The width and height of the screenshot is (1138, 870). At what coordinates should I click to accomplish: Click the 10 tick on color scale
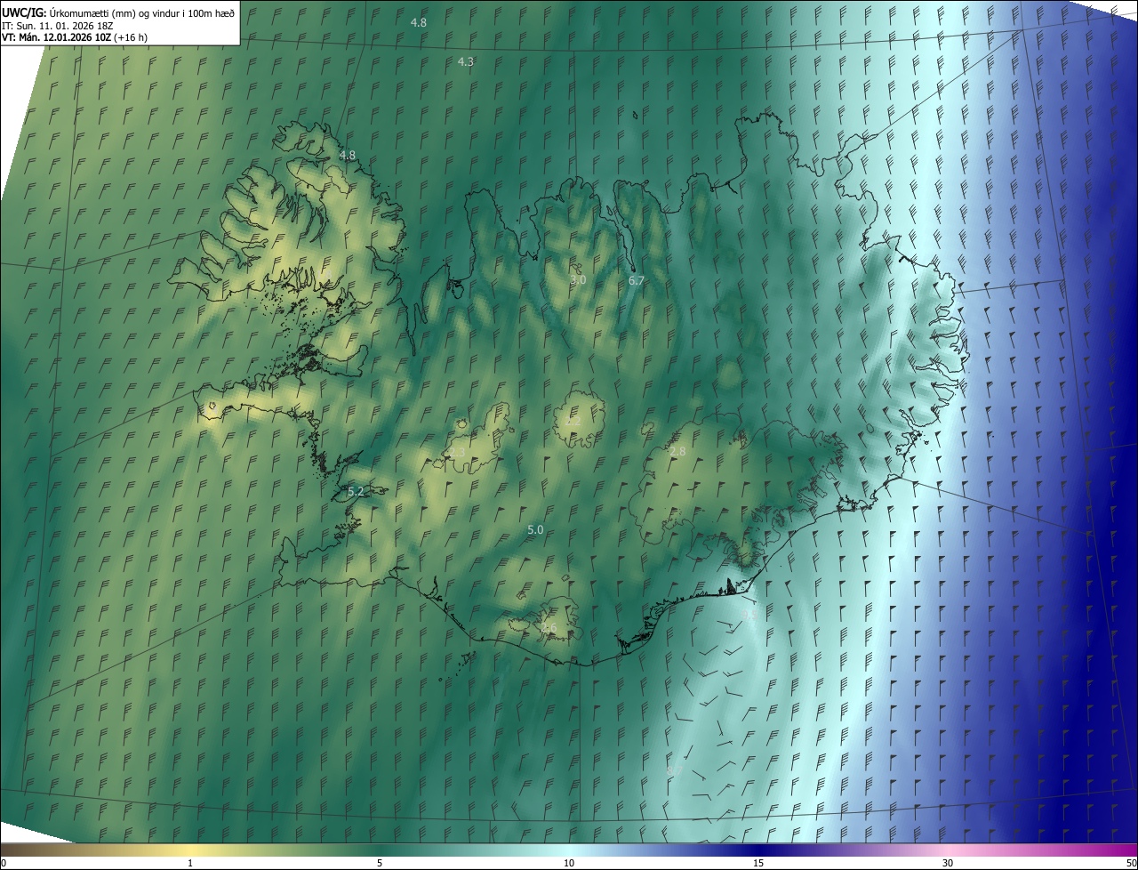point(569,863)
